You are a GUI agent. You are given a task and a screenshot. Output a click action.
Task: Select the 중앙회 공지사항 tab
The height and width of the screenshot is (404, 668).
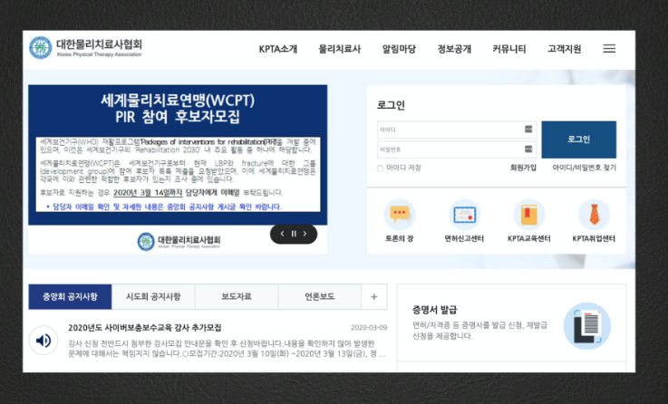point(70,297)
